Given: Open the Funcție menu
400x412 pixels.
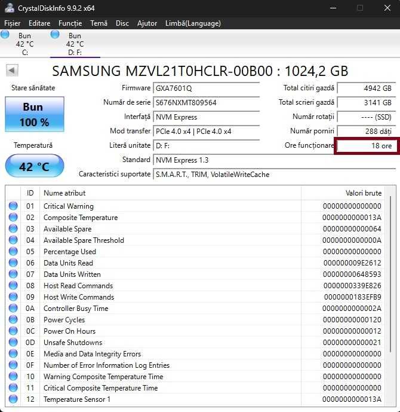Looking at the screenshot, I should click(70, 23).
